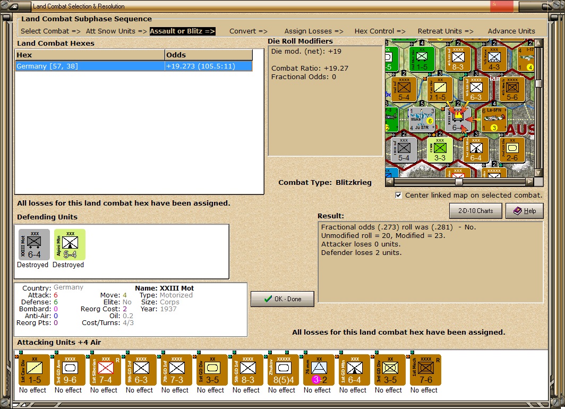This screenshot has width=565, height=409.
Task: Go to Select Combat subphase step
Action: coord(50,31)
